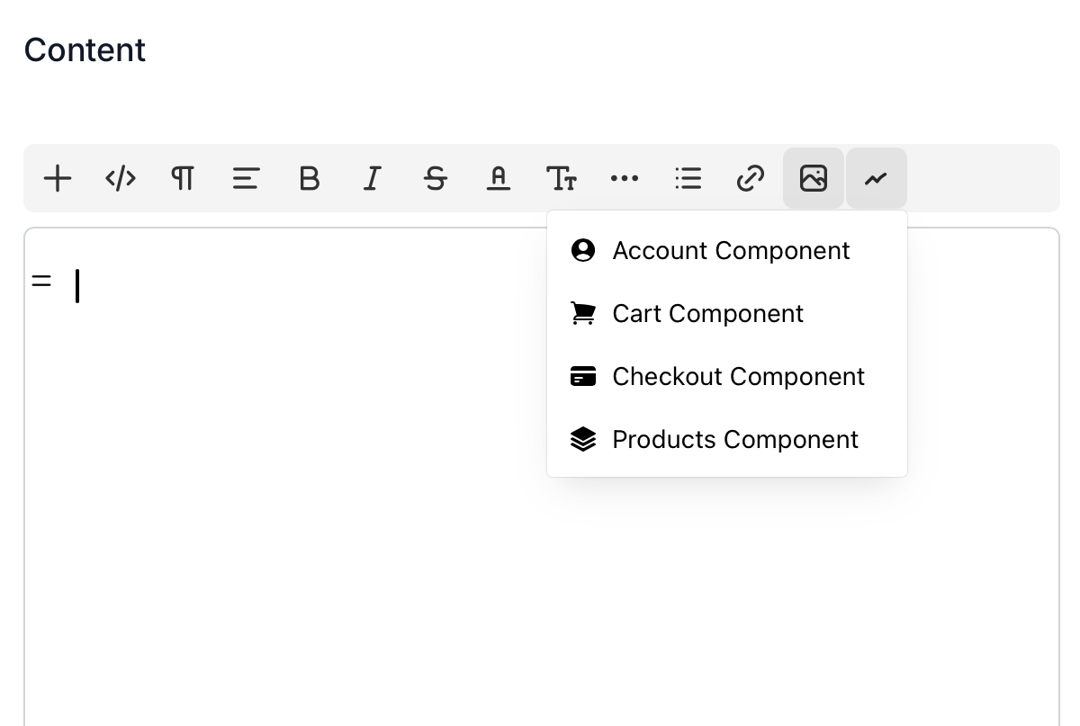Image resolution: width=1080 pixels, height=726 pixels.
Task: Click the shopping cart icon
Action: tap(583, 313)
